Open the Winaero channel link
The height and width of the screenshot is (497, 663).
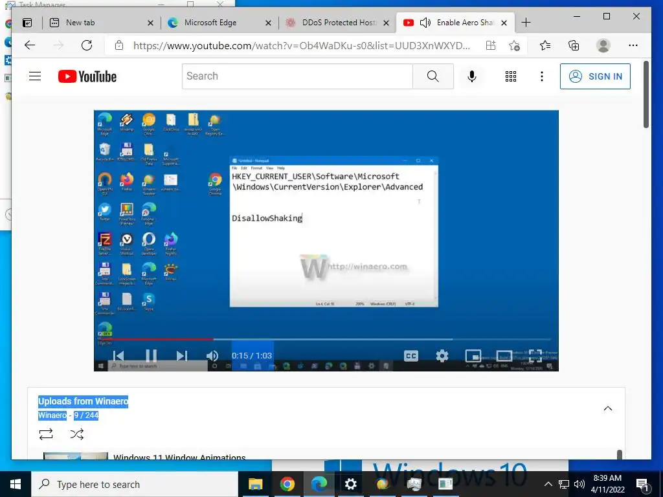click(52, 415)
